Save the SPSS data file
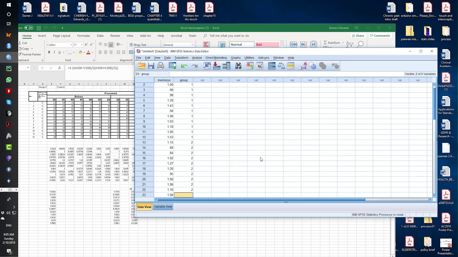Screen dimensions: 458x257 (x=151, y=66)
